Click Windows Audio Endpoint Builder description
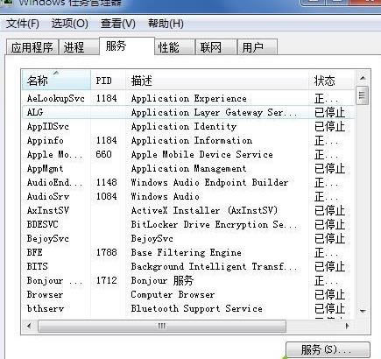Screen dimensions: 381x359 (209, 182)
